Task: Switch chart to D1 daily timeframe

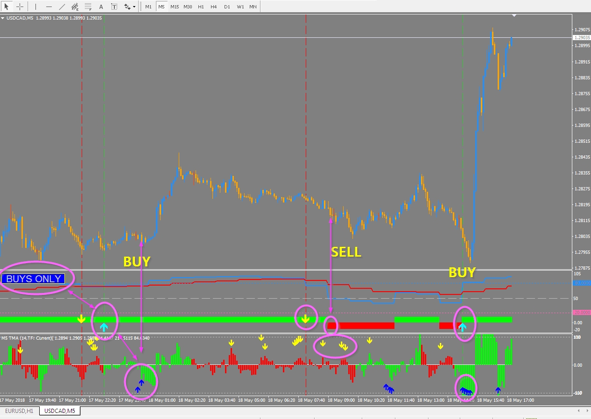Action: tap(227, 7)
